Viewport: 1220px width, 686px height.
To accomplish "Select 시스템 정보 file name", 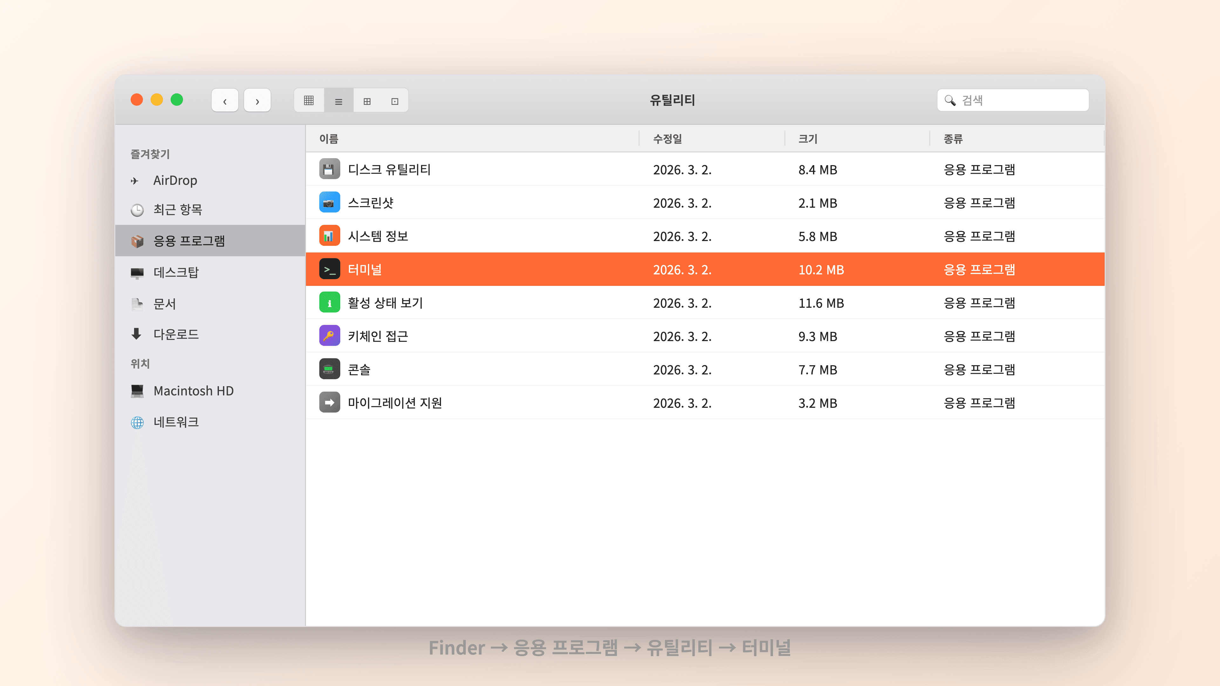I will [378, 236].
